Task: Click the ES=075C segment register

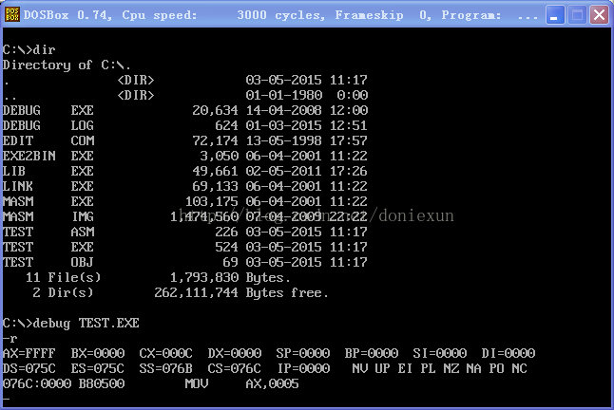Action: click(98, 368)
